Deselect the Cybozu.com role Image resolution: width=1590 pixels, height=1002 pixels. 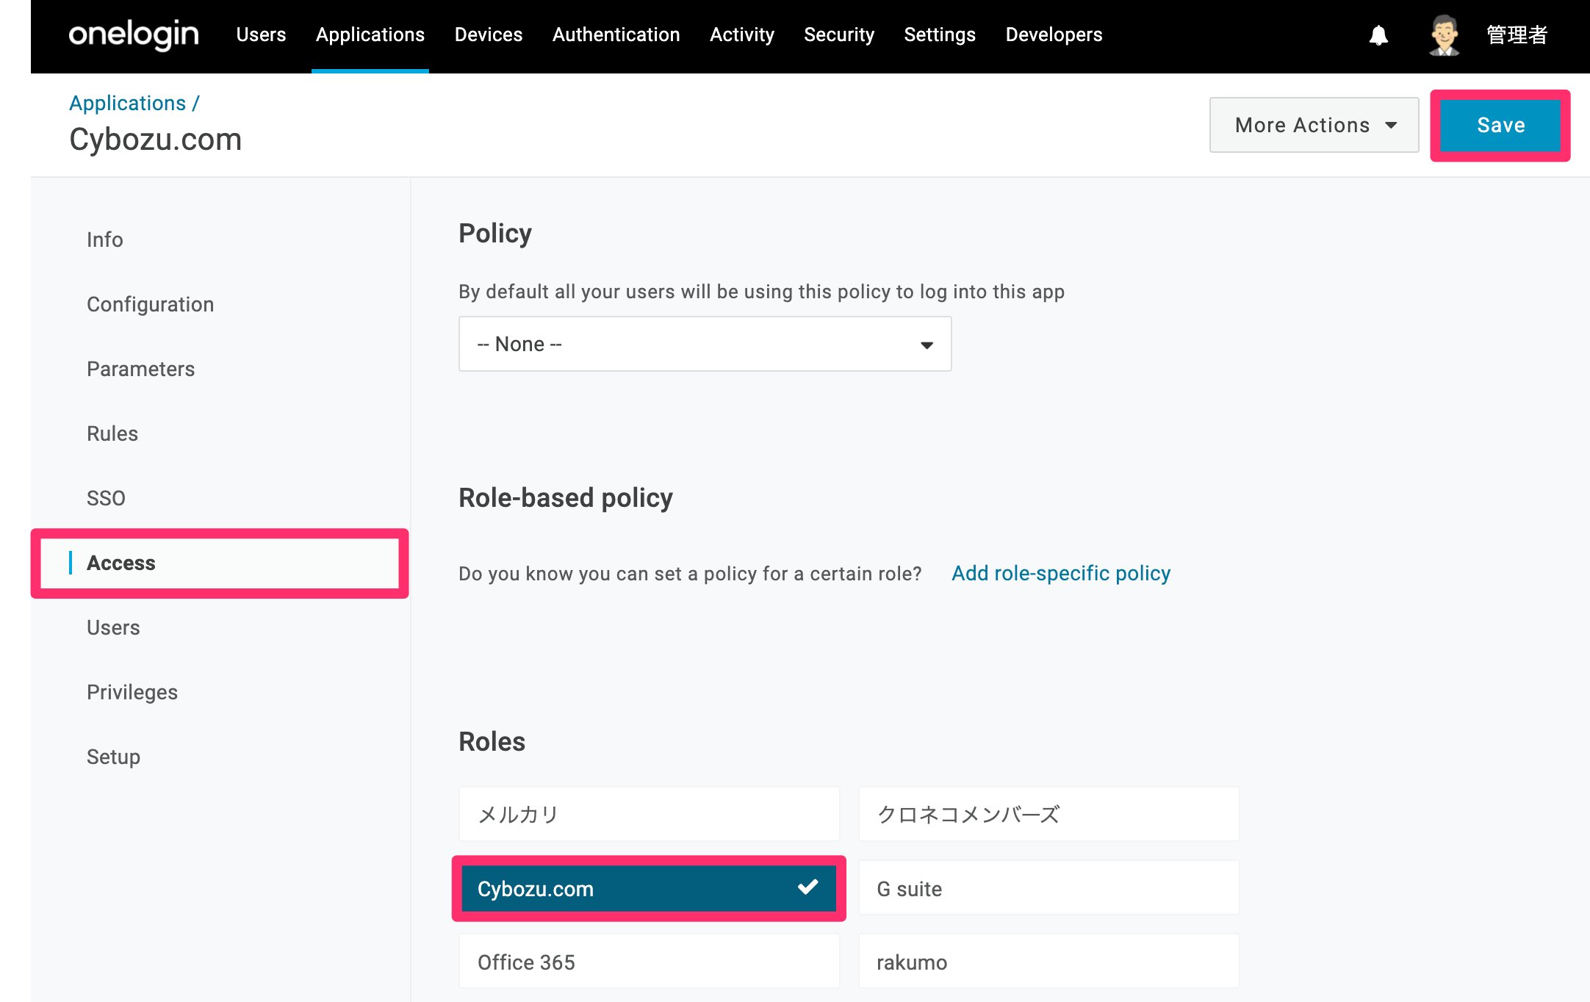coord(649,888)
